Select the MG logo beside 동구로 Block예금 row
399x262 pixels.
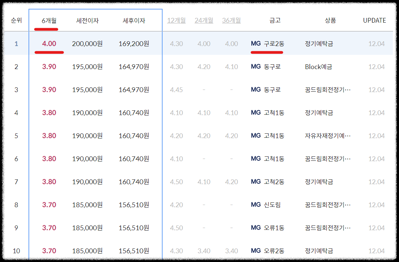tap(256, 67)
